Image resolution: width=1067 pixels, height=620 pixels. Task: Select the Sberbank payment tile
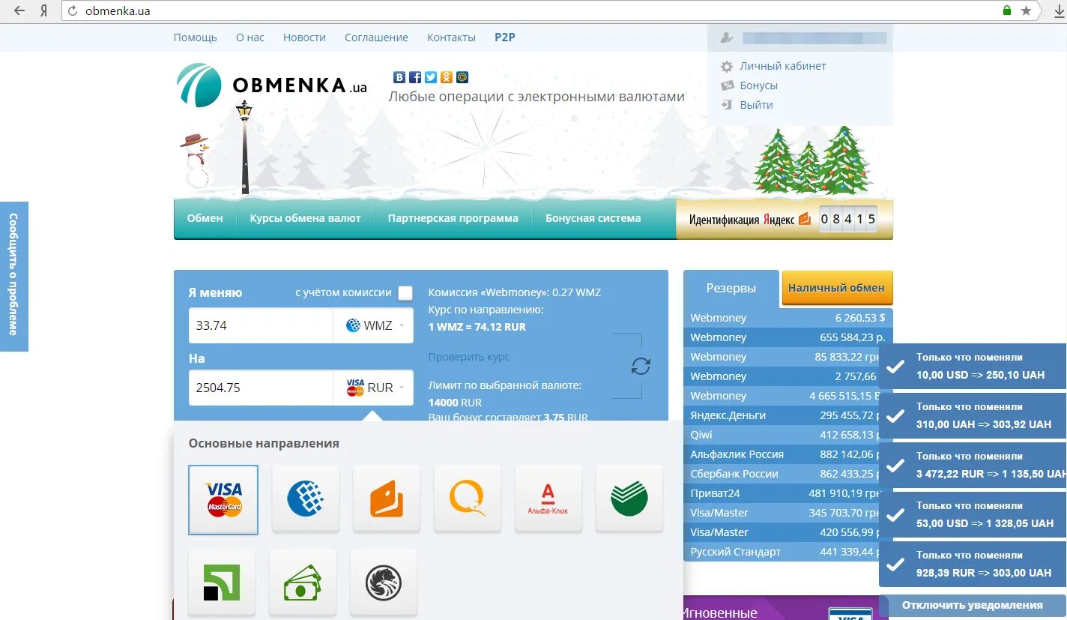coord(629,499)
